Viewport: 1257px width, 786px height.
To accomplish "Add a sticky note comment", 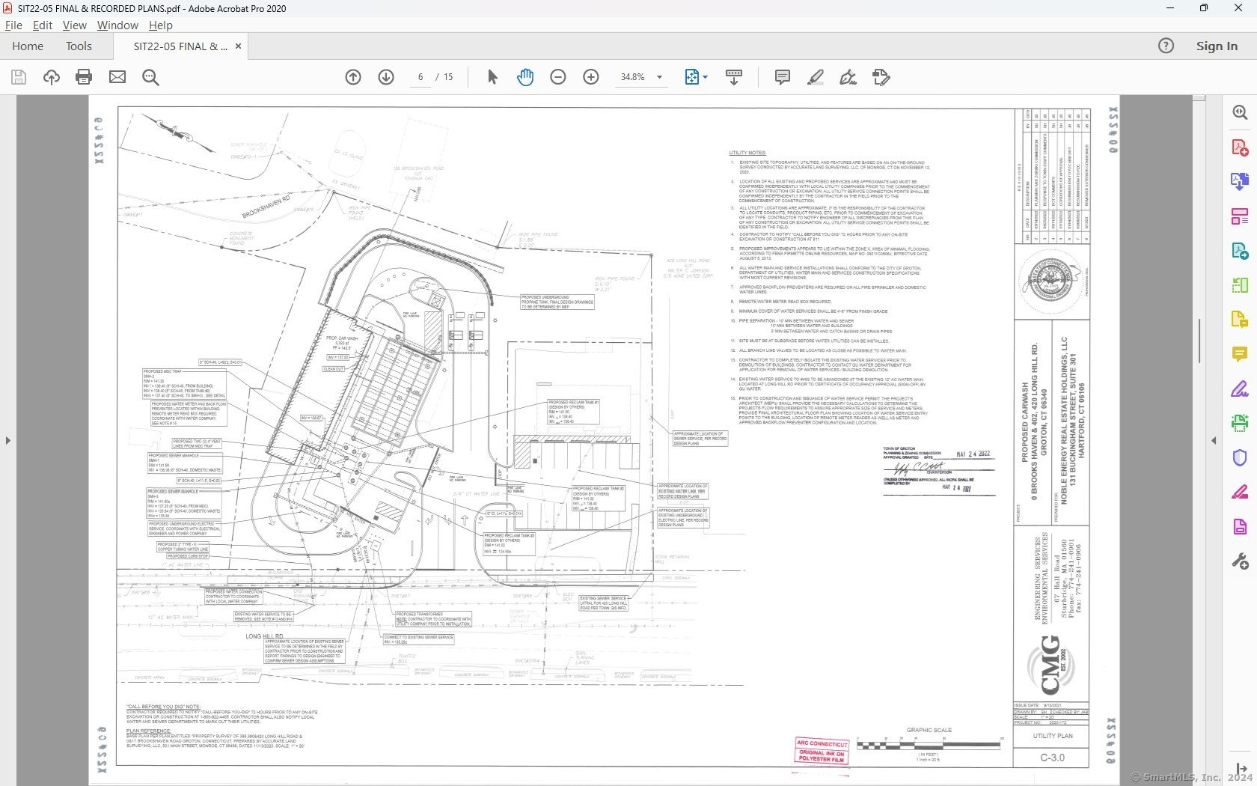I will pyautogui.click(x=783, y=77).
